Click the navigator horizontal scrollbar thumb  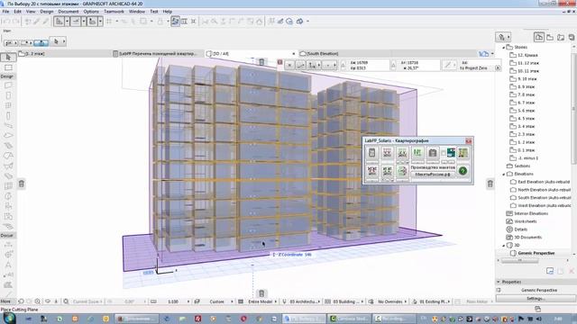[519, 260]
